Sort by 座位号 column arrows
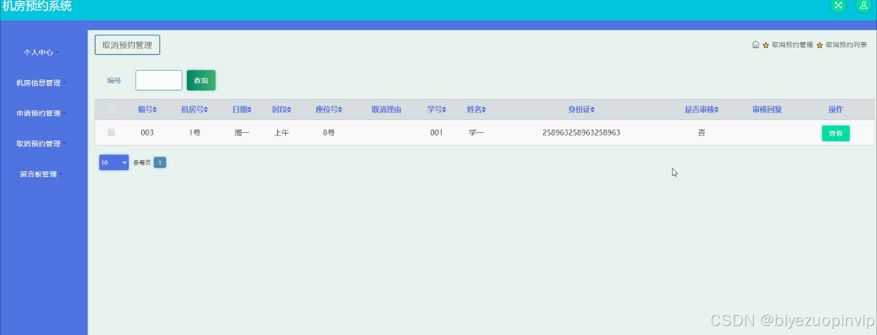This screenshot has width=877, height=335. click(x=340, y=110)
